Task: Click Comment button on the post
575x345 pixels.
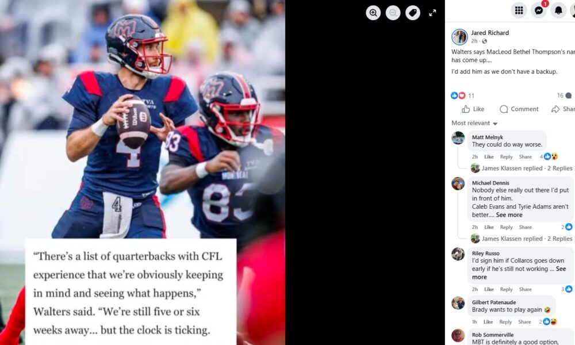Action: pyautogui.click(x=519, y=109)
